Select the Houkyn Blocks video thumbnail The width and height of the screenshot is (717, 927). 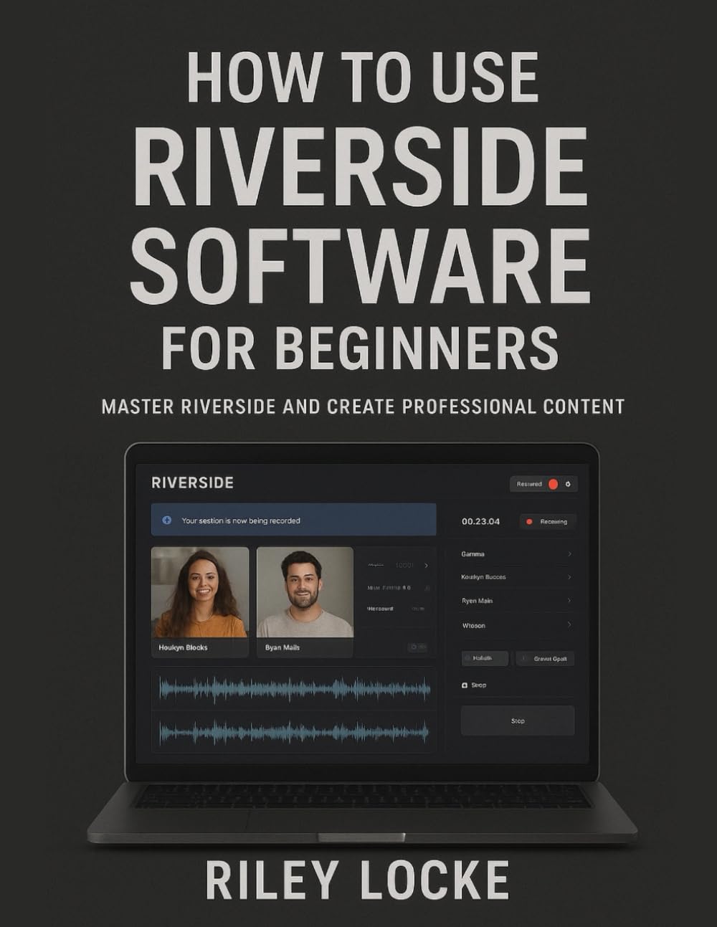[200, 592]
